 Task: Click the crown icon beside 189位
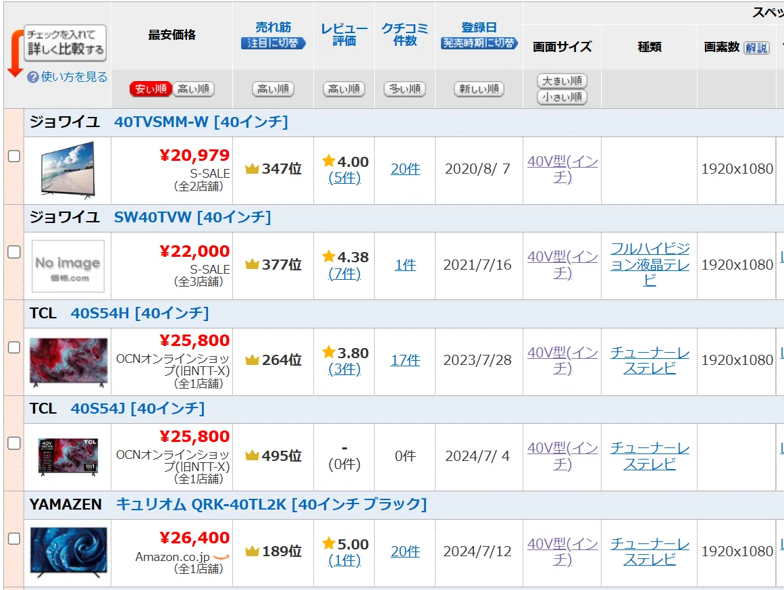(x=252, y=551)
